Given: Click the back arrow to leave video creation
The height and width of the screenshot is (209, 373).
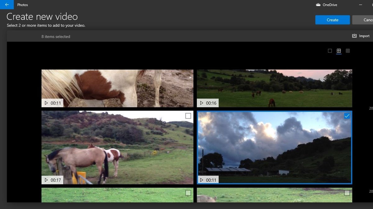Looking at the screenshot, I should (x=7, y=5).
